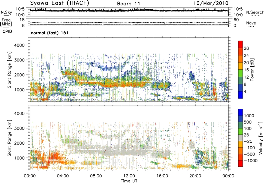Select the "Beam 11" heading text
The width and height of the screenshot is (264, 183).
click(x=128, y=4)
